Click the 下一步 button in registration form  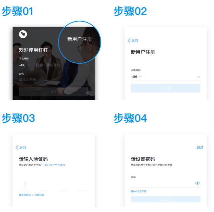tap(166, 88)
